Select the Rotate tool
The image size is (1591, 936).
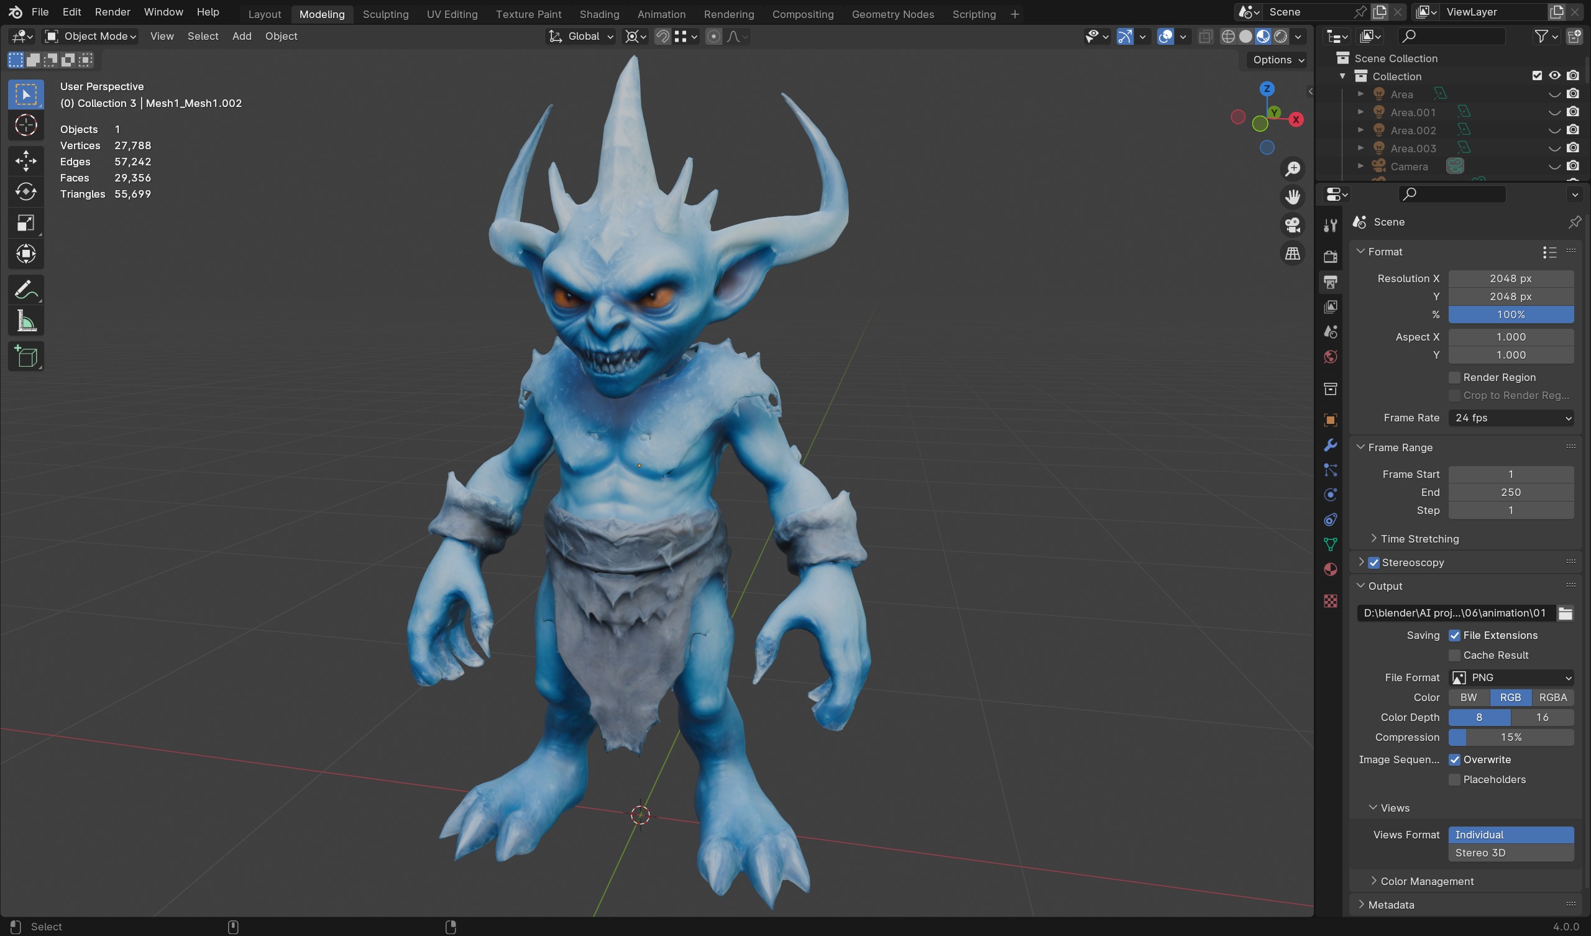pyautogui.click(x=26, y=191)
